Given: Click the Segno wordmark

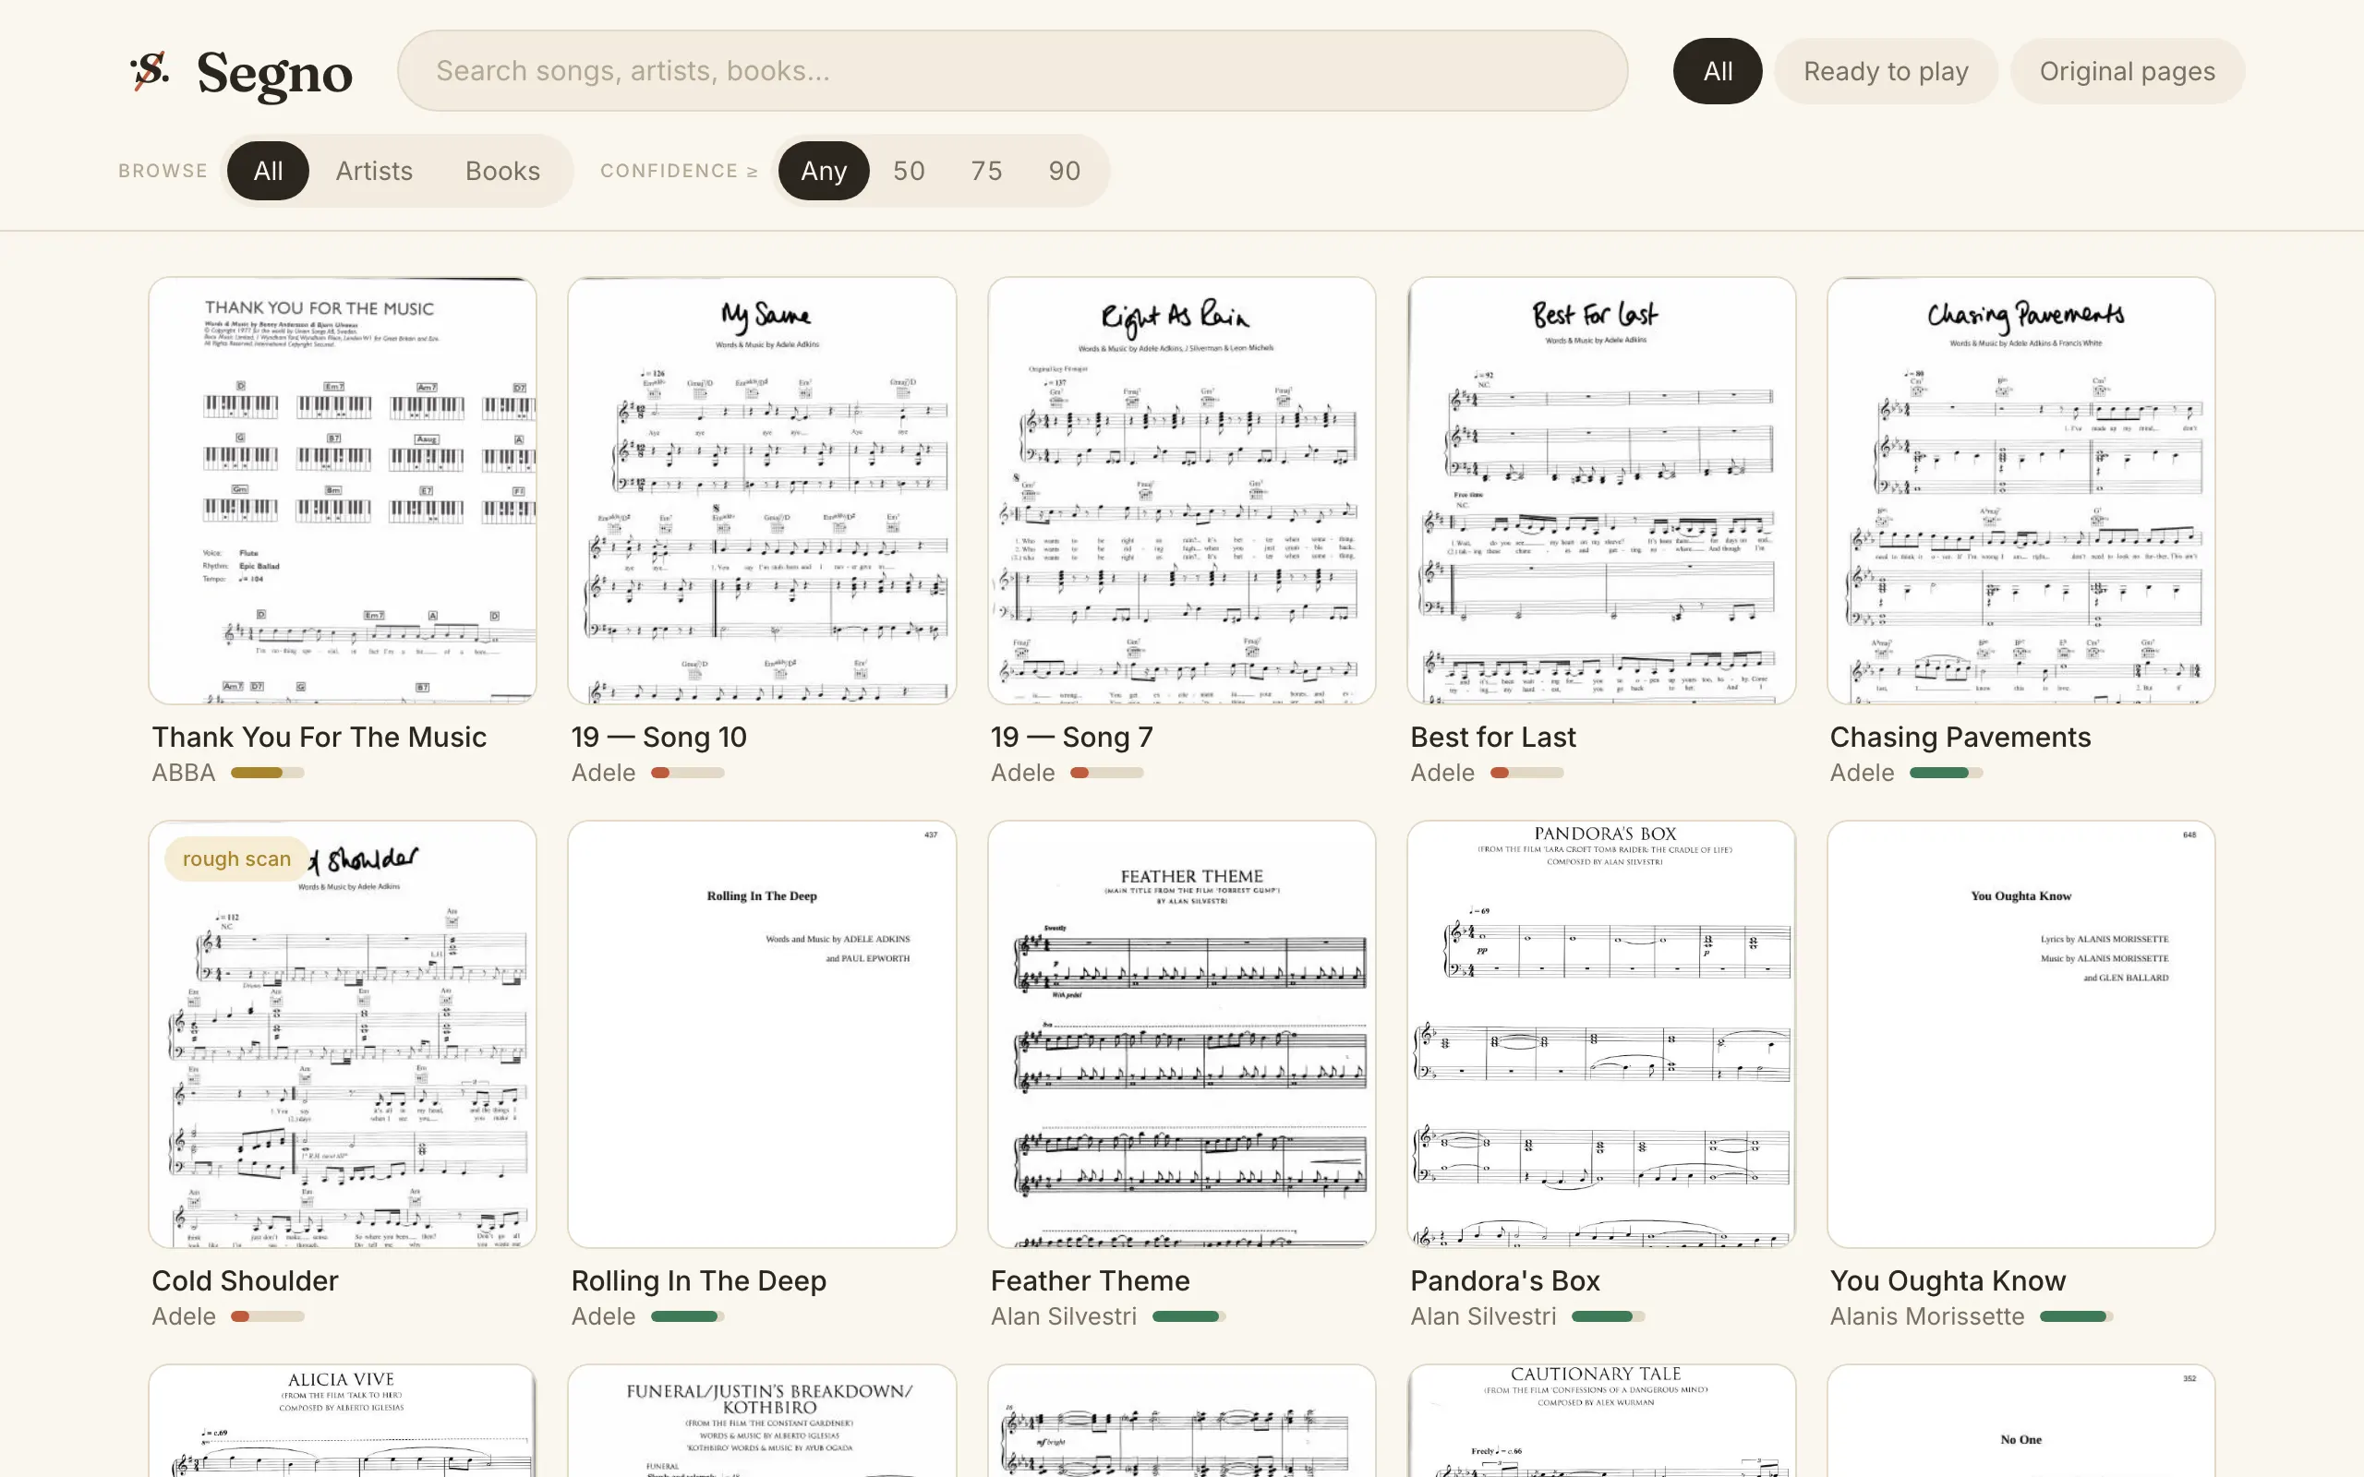Looking at the screenshot, I should pos(274,73).
